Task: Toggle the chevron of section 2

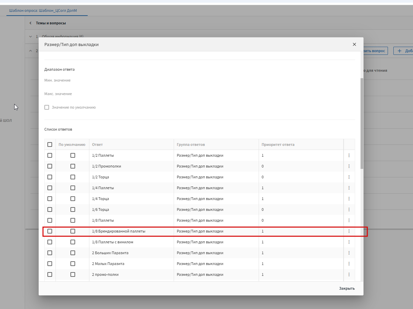Action: click(30, 51)
